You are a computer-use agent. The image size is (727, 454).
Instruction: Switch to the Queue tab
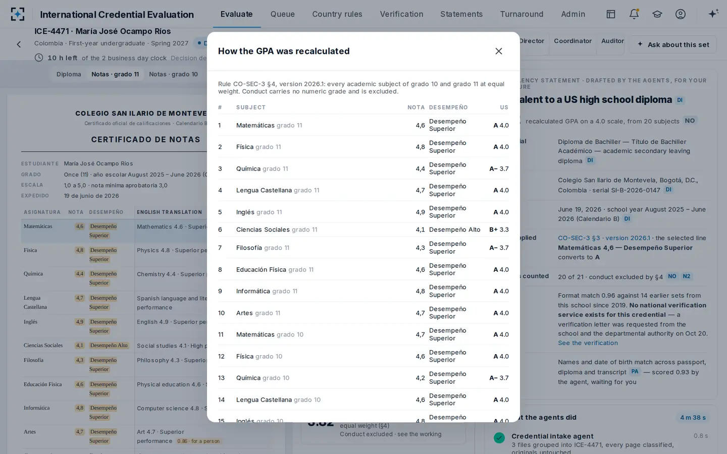pyautogui.click(x=283, y=14)
